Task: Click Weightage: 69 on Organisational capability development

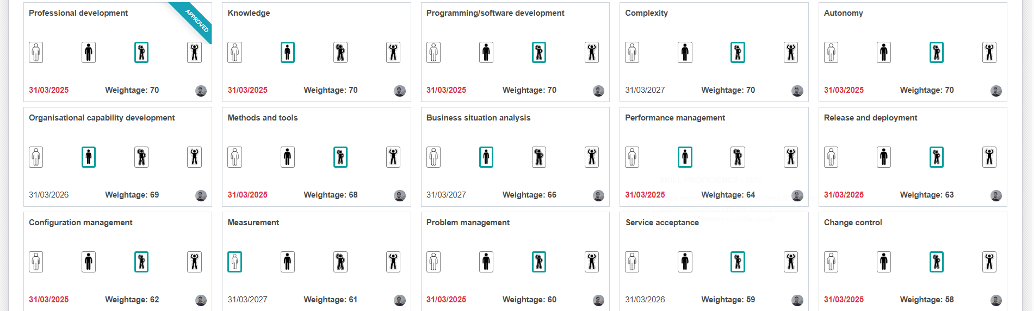Action: tap(132, 195)
